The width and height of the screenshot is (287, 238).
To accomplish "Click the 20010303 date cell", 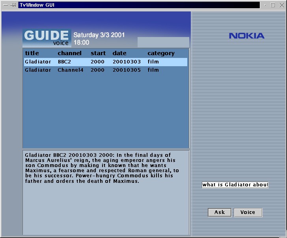I will (127, 62).
